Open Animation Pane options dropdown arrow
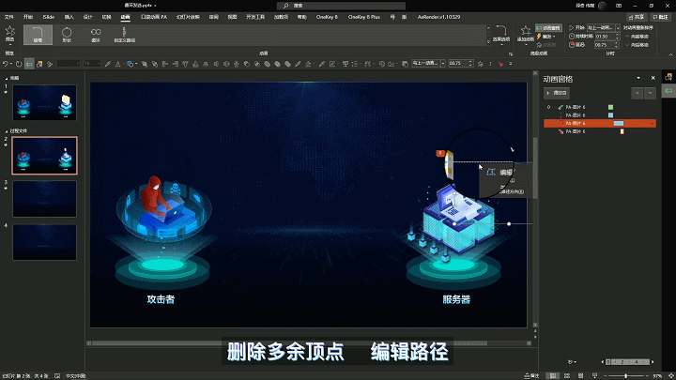Image resolution: width=676 pixels, height=380 pixels. (638, 78)
